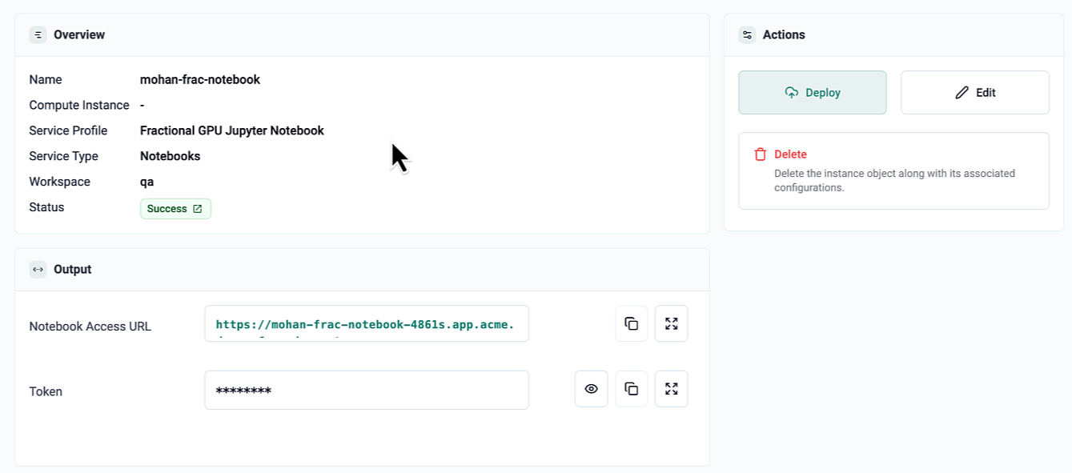1072x473 pixels.
Task: Open the Success status badge
Action: 167,209
